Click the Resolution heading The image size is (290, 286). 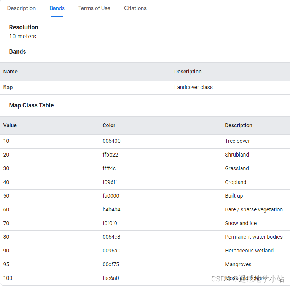pyautogui.click(x=24, y=27)
